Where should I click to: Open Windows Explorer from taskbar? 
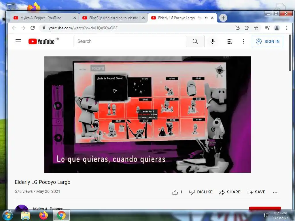26,216
